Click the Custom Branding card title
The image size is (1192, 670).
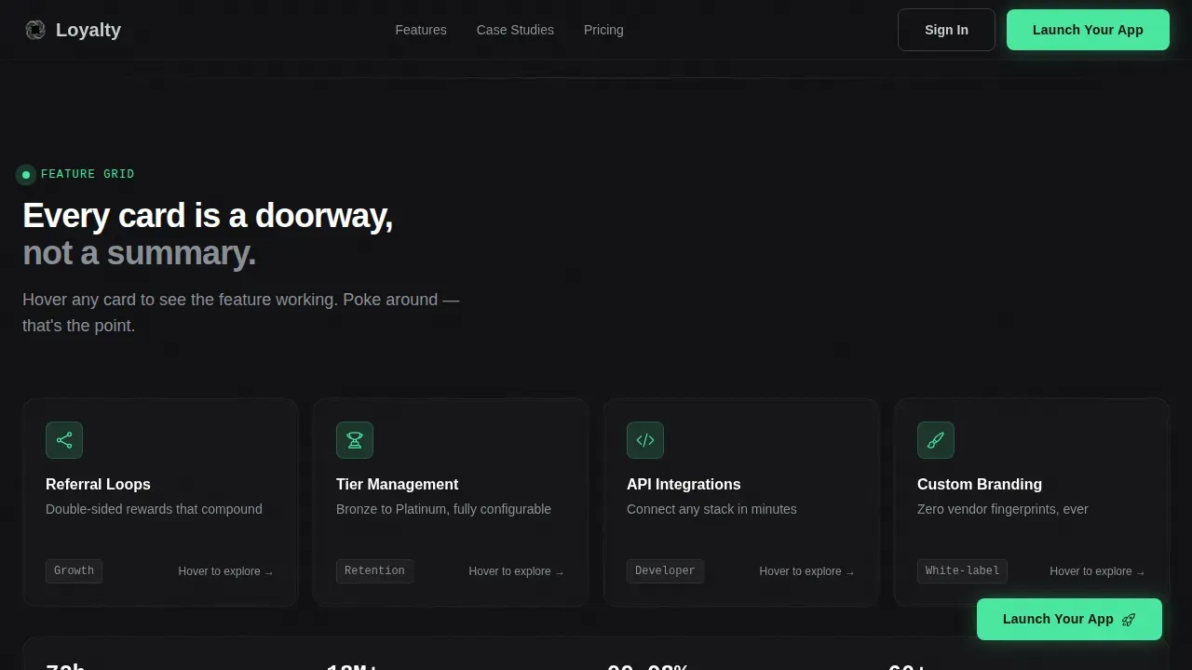coord(980,484)
